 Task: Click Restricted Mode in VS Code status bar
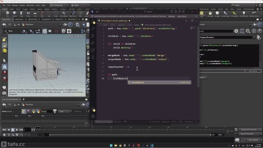click(x=104, y=122)
